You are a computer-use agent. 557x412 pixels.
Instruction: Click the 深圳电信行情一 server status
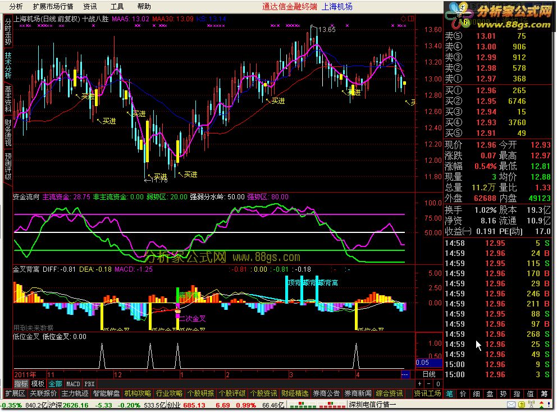click(x=372, y=405)
